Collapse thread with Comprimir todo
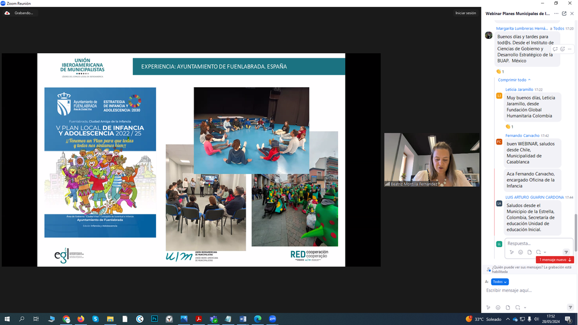578x325 pixels. point(514,80)
